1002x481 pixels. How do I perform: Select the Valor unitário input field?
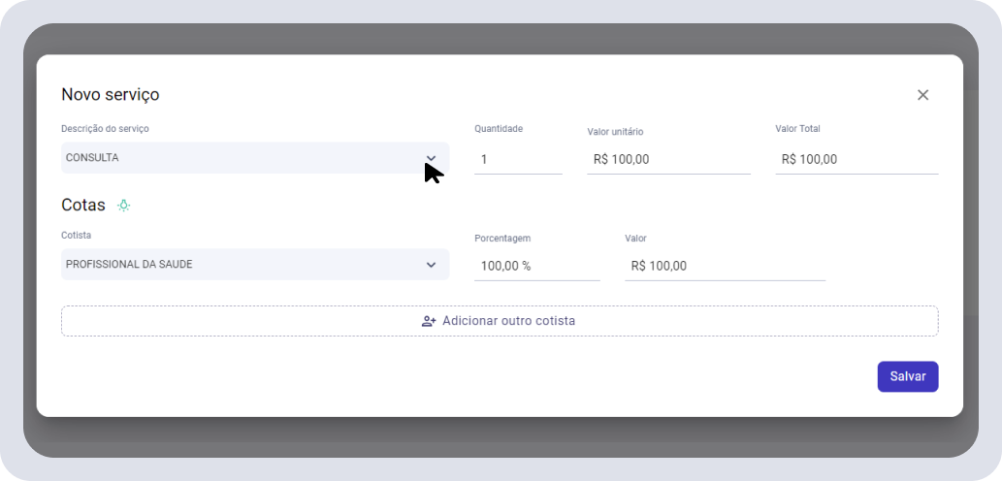coord(668,159)
